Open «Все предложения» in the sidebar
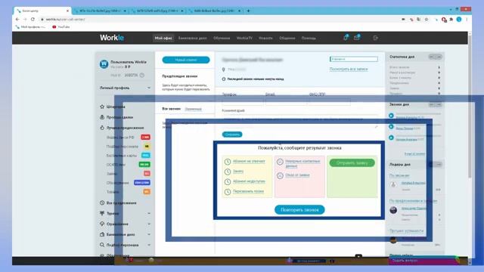The image size is (484, 272). tap(118, 203)
